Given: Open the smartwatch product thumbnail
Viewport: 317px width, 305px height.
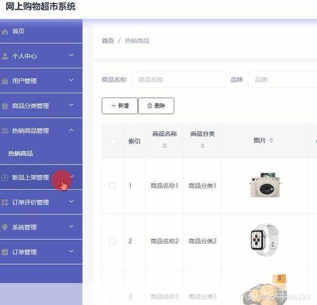Looking at the screenshot, I should click(x=264, y=240).
